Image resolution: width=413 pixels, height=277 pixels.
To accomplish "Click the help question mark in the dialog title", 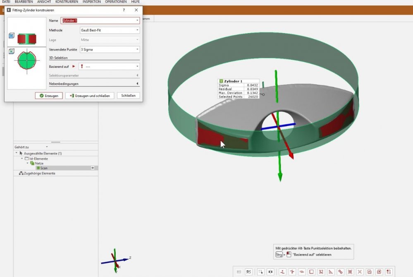I will click(124, 10).
